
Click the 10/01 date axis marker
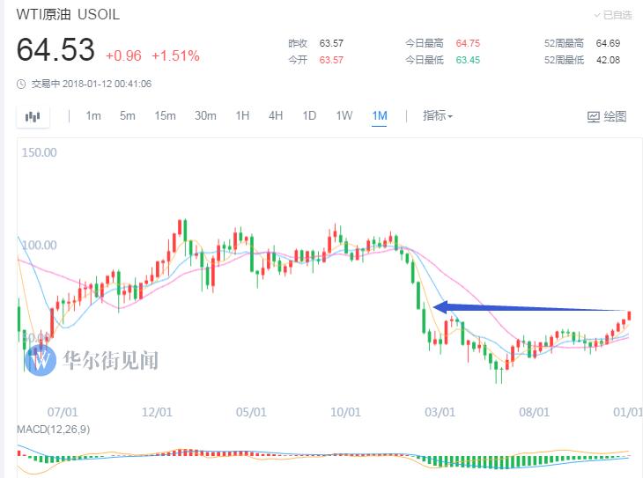346,411
